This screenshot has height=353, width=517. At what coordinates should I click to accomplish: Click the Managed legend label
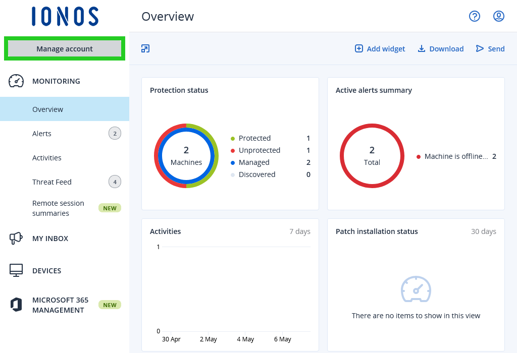point(254,162)
